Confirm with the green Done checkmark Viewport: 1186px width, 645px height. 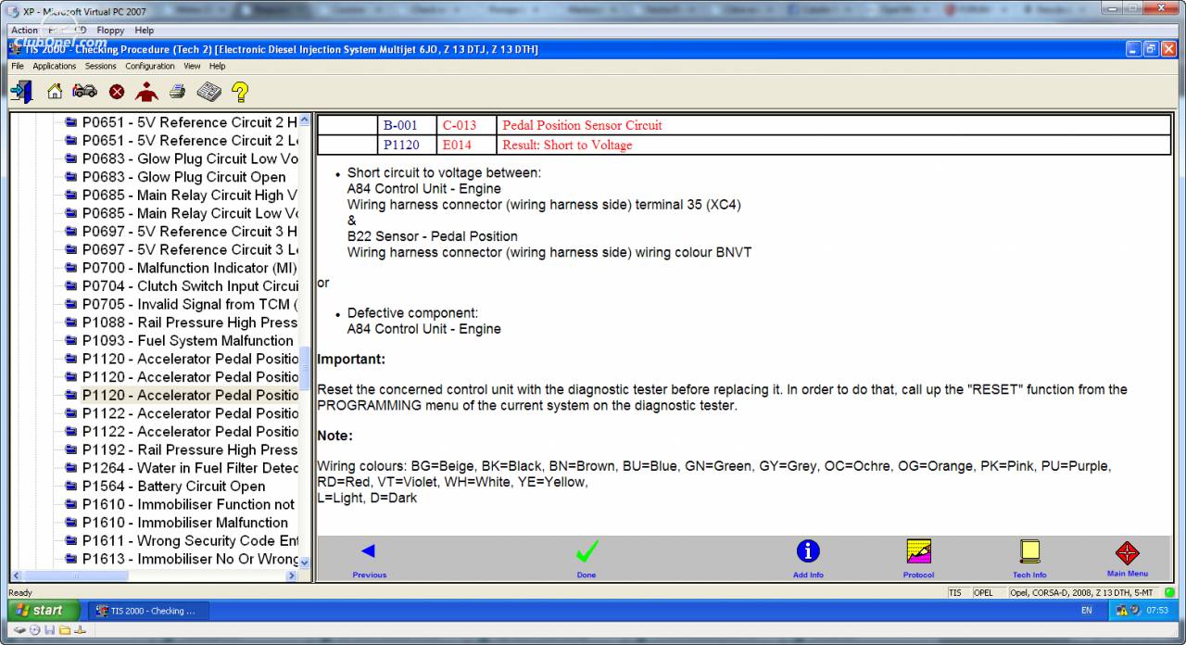pyautogui.click(x=587, y=559)
